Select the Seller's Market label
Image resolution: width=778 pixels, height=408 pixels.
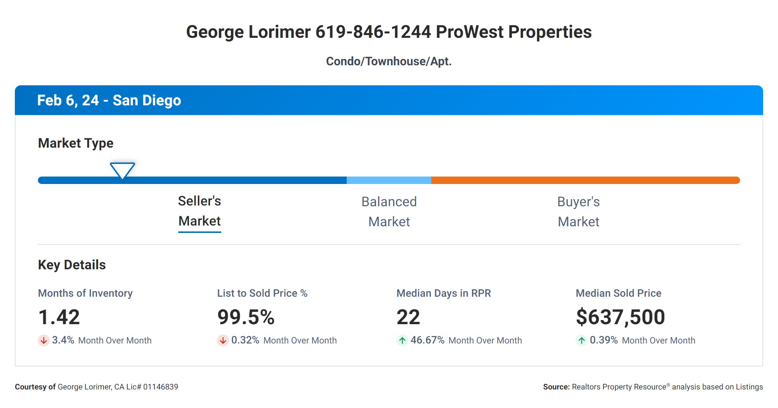199,211
